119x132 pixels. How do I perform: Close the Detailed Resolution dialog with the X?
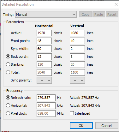(x=116, y=4)
